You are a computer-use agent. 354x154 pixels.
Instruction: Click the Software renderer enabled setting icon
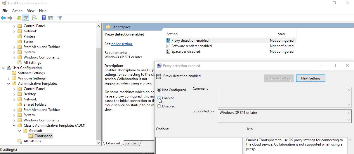coord(168,46)
